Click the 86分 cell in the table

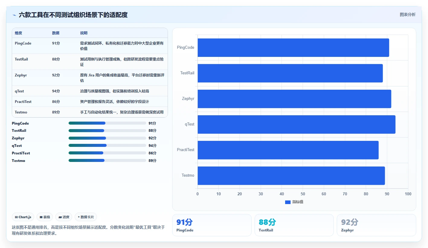(x=56, y=102)
